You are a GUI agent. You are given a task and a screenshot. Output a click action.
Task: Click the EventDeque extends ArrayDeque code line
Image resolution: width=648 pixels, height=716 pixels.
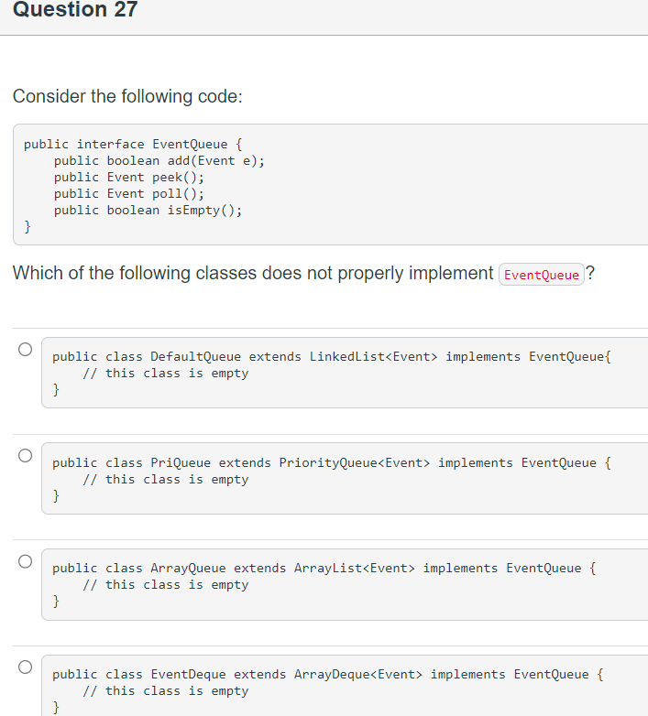(x=327, y=675)
